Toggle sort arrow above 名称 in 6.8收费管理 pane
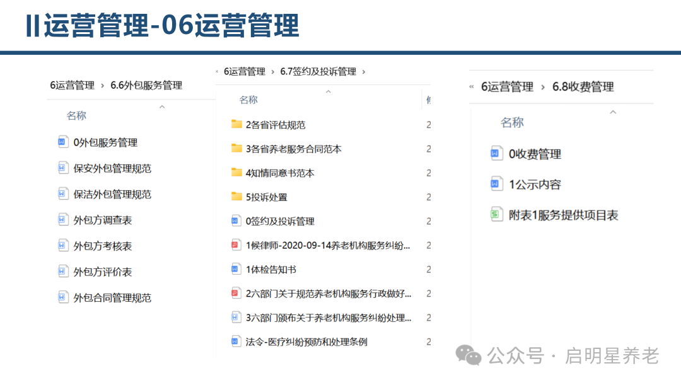The image size is (681, 383). 613,112
